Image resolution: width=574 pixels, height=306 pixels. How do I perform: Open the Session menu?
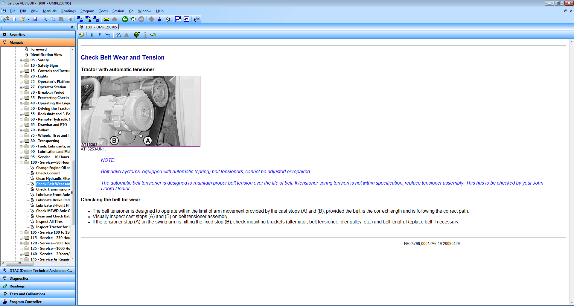click(118, 11)
